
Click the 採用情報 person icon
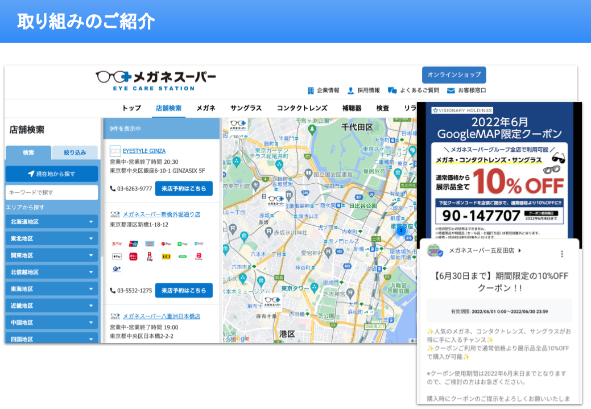click(350, 90)
